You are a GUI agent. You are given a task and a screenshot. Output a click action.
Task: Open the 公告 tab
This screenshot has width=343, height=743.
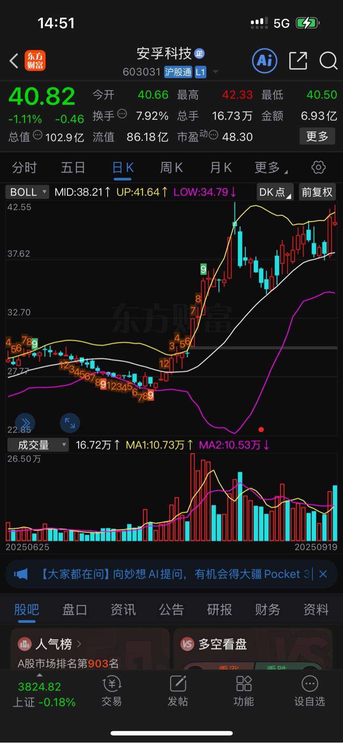coord(171,610)
